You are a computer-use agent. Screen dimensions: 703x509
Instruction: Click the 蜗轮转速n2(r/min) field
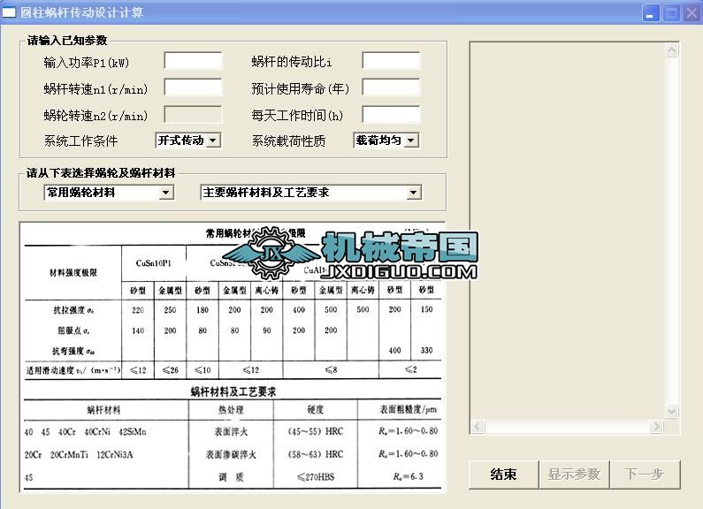pyautogui.click(x=194, y=115)
